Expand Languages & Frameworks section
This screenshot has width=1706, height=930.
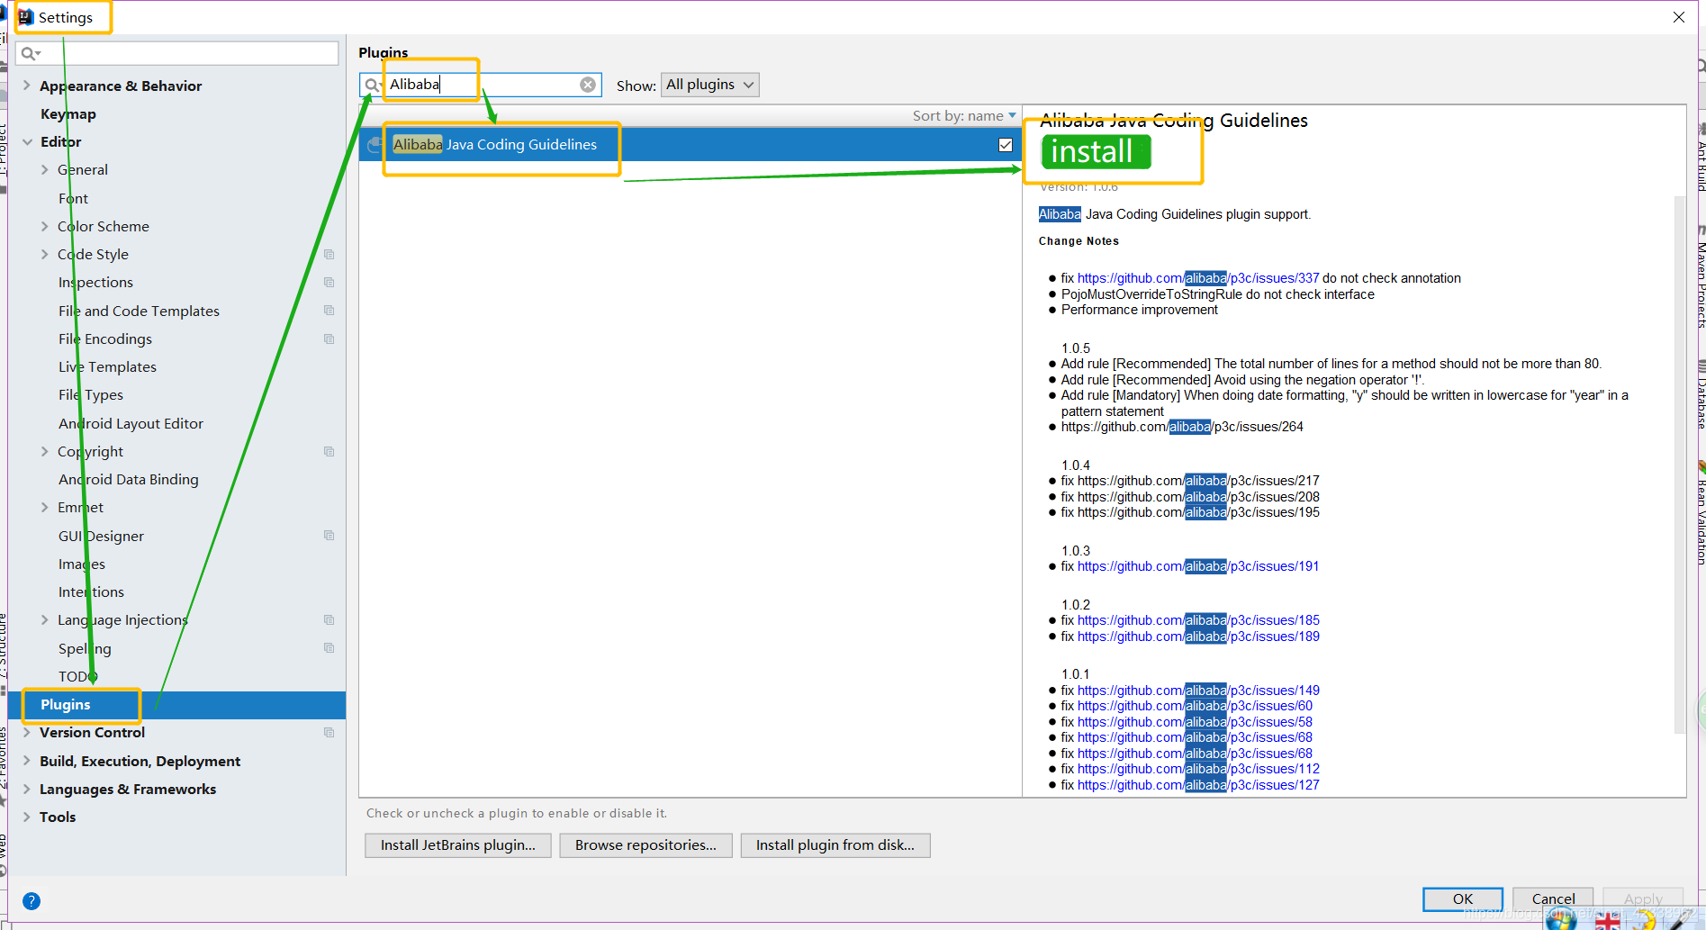click(x=27, y=789)
